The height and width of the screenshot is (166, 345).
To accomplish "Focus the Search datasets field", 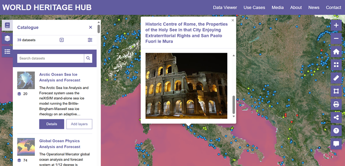I will pyautogui.click(x=50, y=58).
